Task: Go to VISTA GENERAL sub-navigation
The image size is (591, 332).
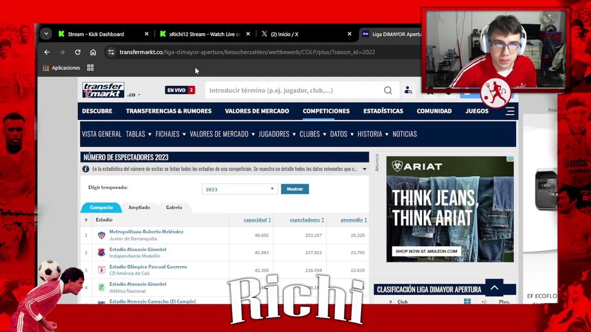Action: pyautogui.click(x=102, y=134)
